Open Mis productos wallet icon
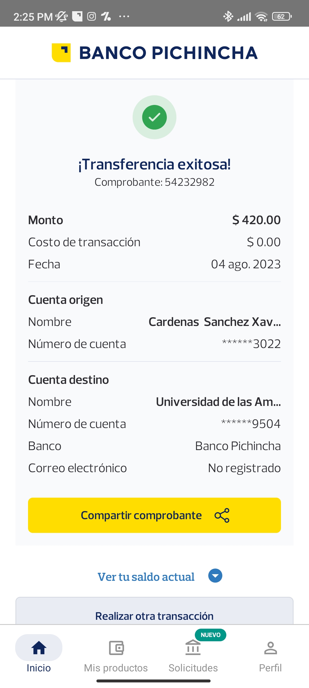This screenshot has width=309, height=688. pos(116,648)
